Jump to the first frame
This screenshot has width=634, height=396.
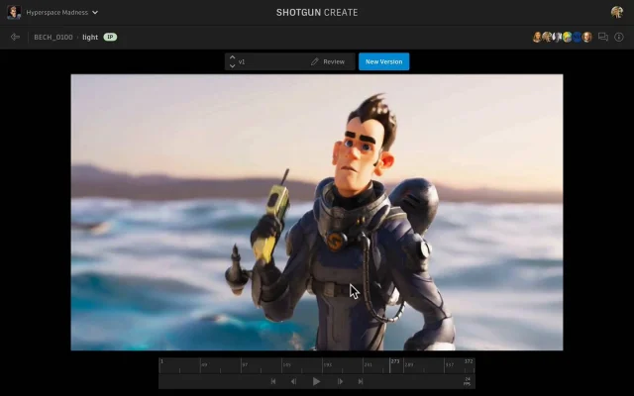273,381
